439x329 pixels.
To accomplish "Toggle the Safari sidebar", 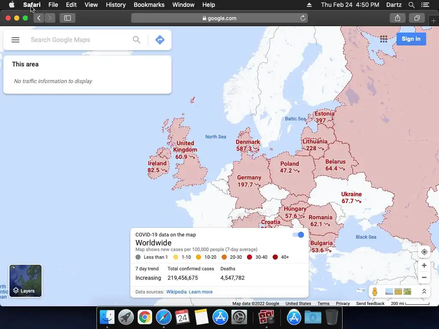I will click(x=67, y=18).
